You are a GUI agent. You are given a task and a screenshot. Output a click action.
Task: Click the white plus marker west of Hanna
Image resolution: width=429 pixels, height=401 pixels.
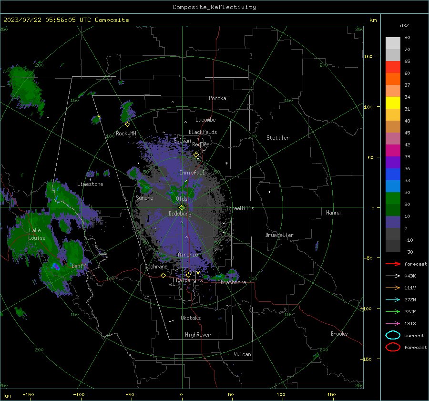pyautogui.click(x=269, y=192)
